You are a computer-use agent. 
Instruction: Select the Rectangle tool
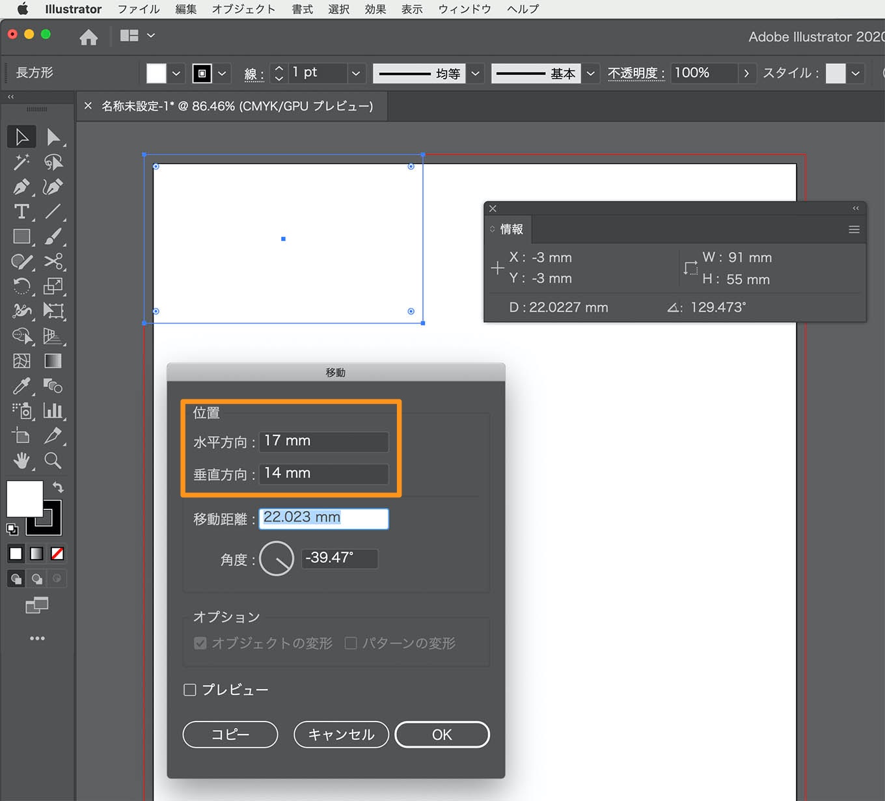click(21, 236)
